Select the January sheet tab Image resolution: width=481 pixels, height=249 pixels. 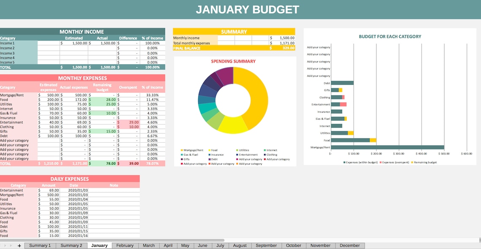(x=100, y=246)
